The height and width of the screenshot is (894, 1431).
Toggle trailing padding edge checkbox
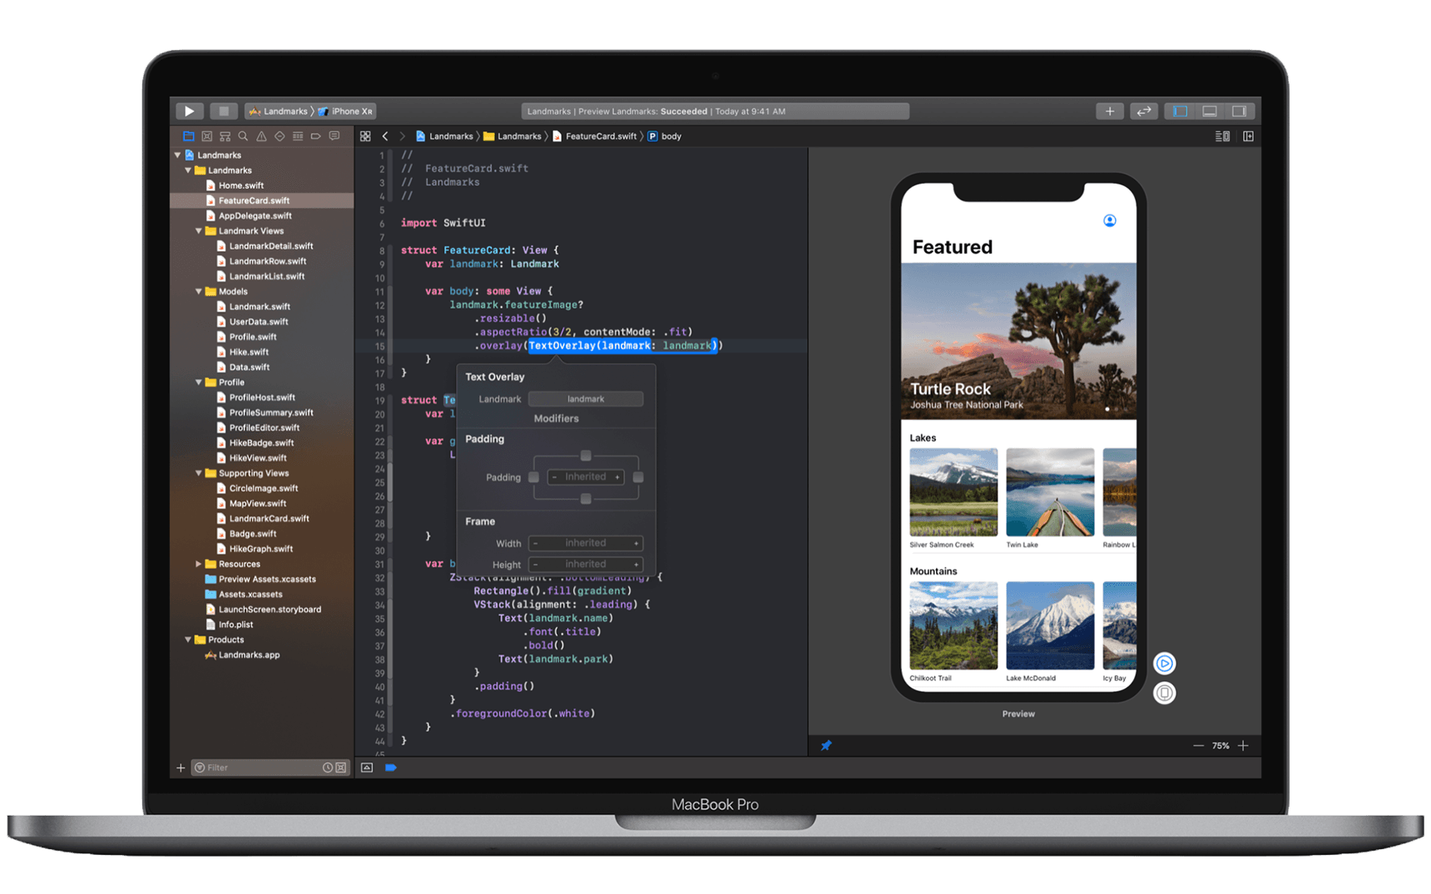point(638,477)
